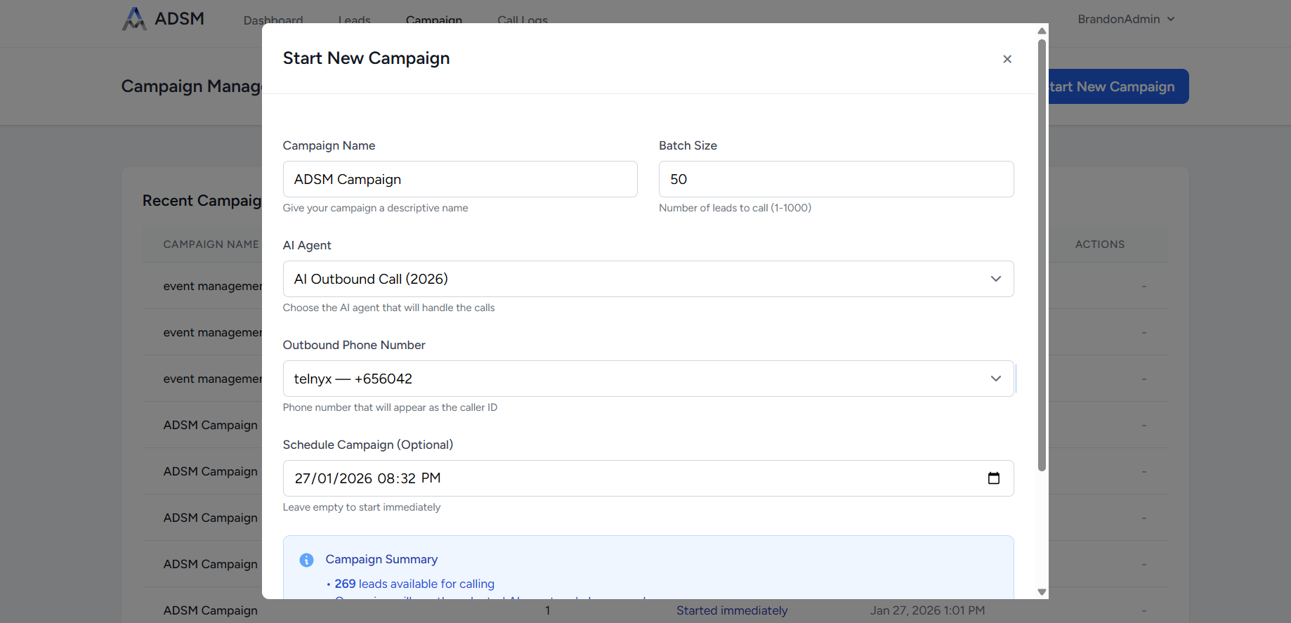The width and height of the screenshot is (1291, 623).
Task: Open the AI Agent dropdown
Action: tap(648, 279)
